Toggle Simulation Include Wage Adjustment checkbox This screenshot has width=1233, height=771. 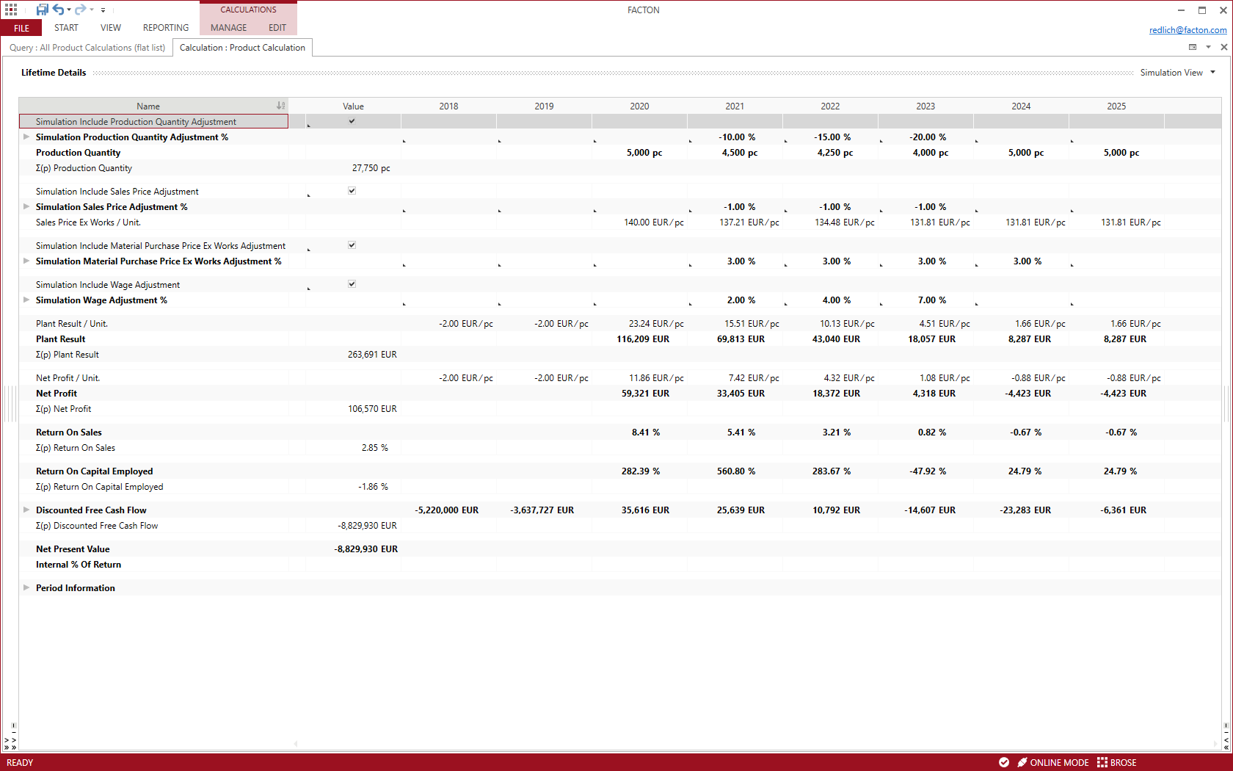point(352,284)
